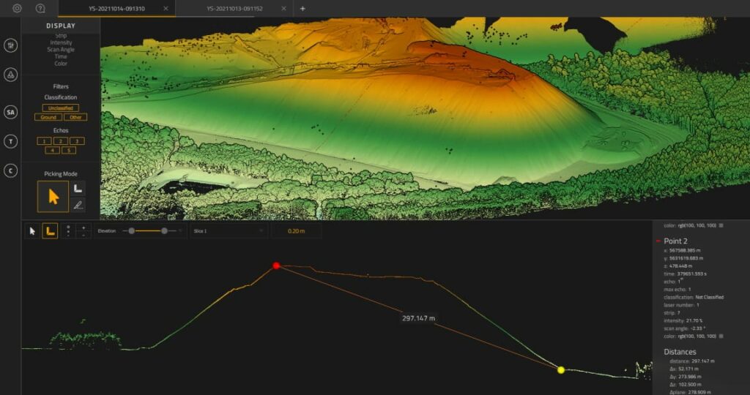Color the point cloud by Strip
Image resolution: width=750 pixels, height=395 pixels.
pyautogui.click(x=61, y=36)
